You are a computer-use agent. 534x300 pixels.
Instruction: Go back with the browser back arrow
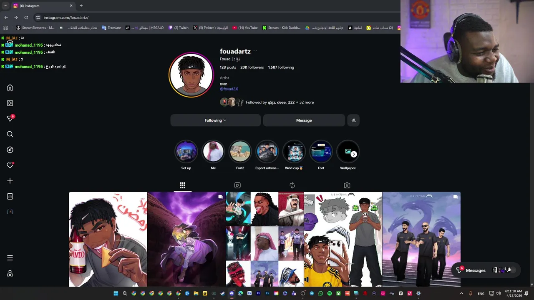pos(6,17)
